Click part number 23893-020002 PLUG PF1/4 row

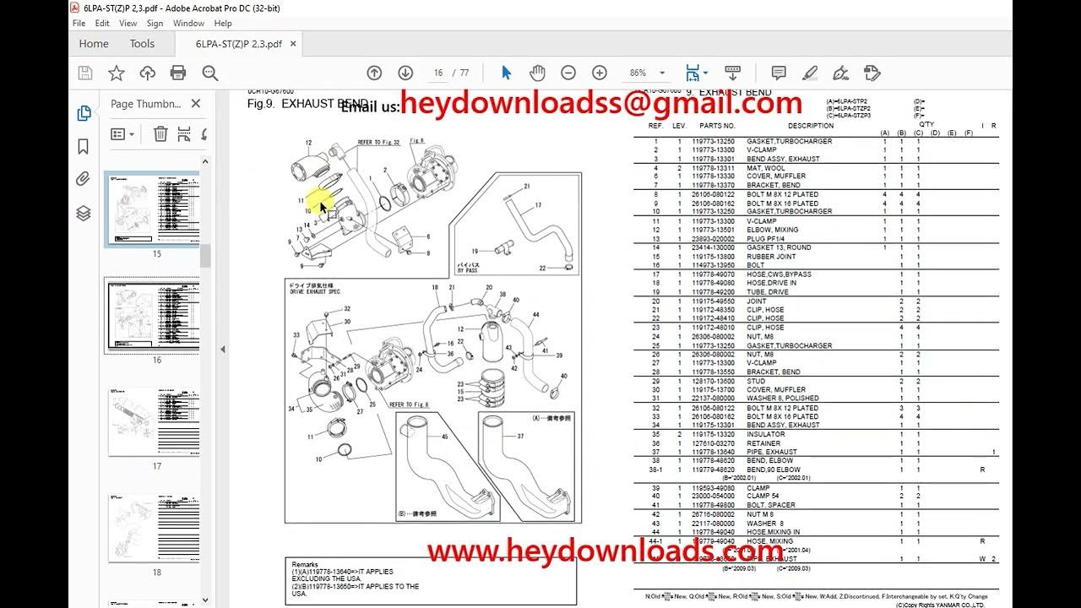pos(714,239)
